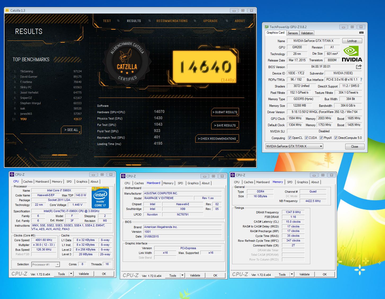Open the ABOUT tab in Catzilla
385x299 pixels.
(x=240, y=21)
